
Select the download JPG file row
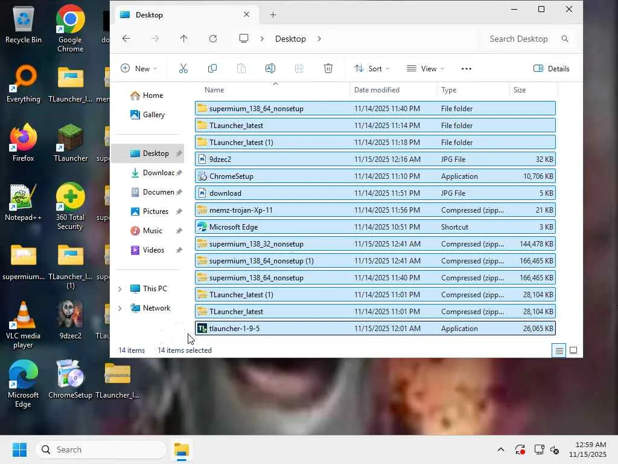coord(375,193)
